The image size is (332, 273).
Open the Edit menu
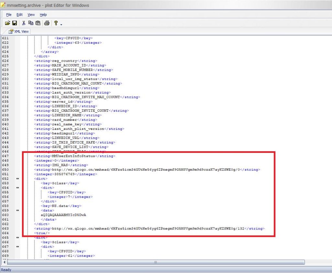(x=19, y=15)
